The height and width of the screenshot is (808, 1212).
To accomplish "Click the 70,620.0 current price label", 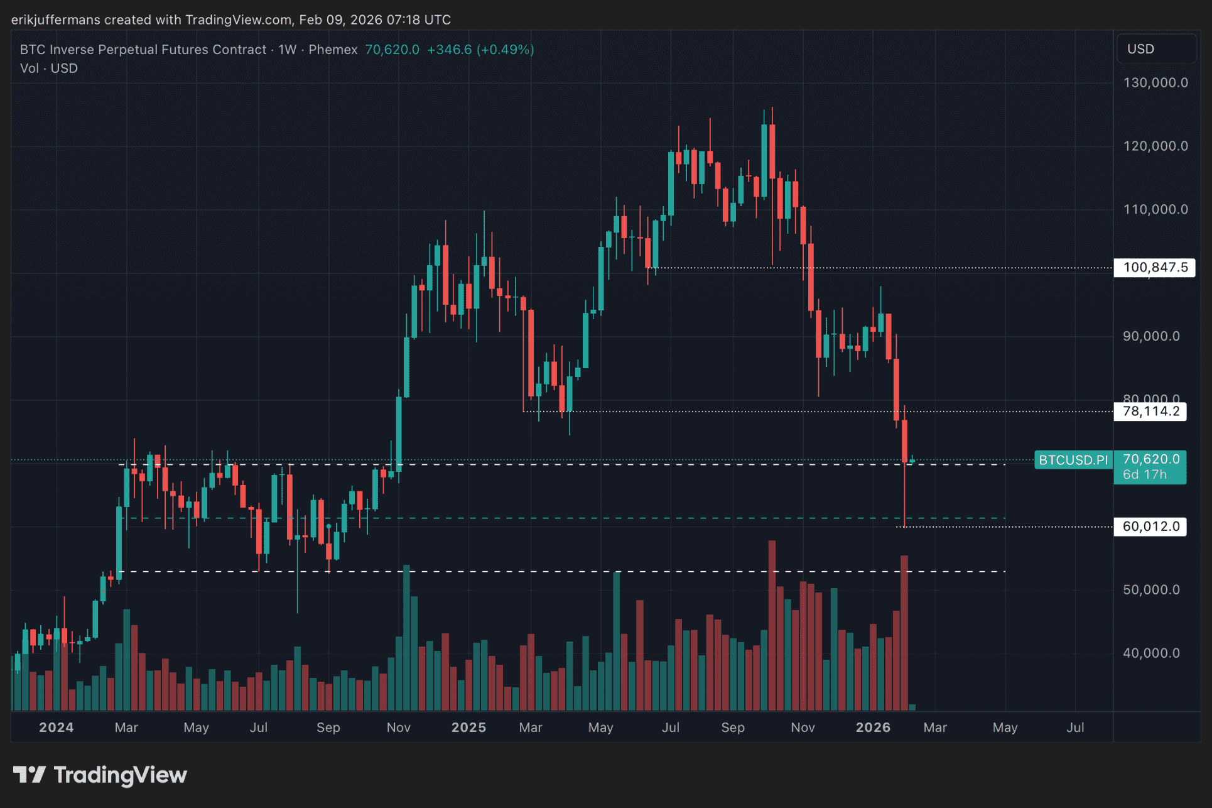I will (x=1150, y=459).
